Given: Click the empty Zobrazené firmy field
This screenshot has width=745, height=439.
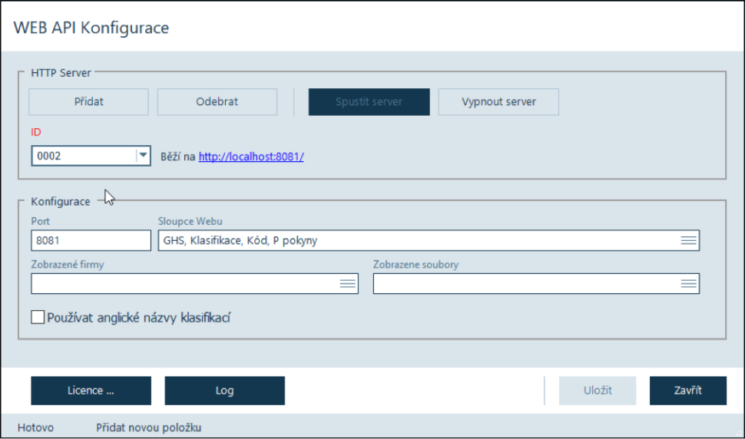Looking at the screenshot, I should [184, 284].
